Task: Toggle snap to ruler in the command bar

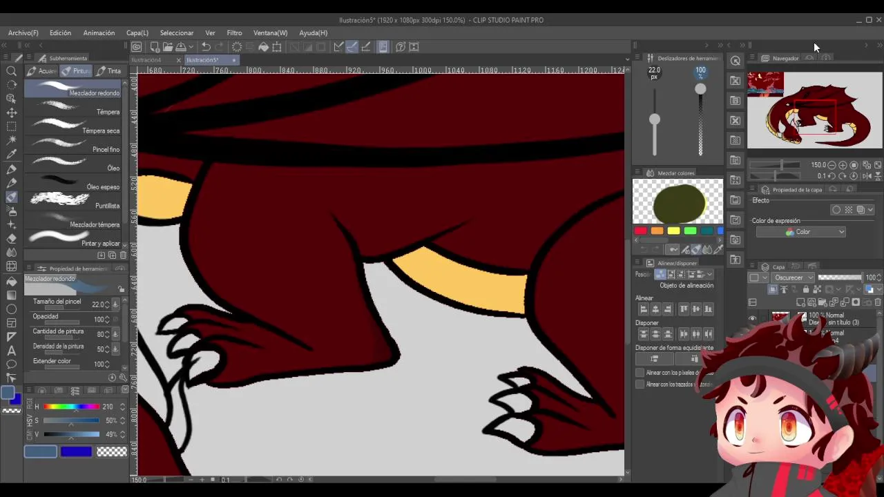Action: coord(338,47)
